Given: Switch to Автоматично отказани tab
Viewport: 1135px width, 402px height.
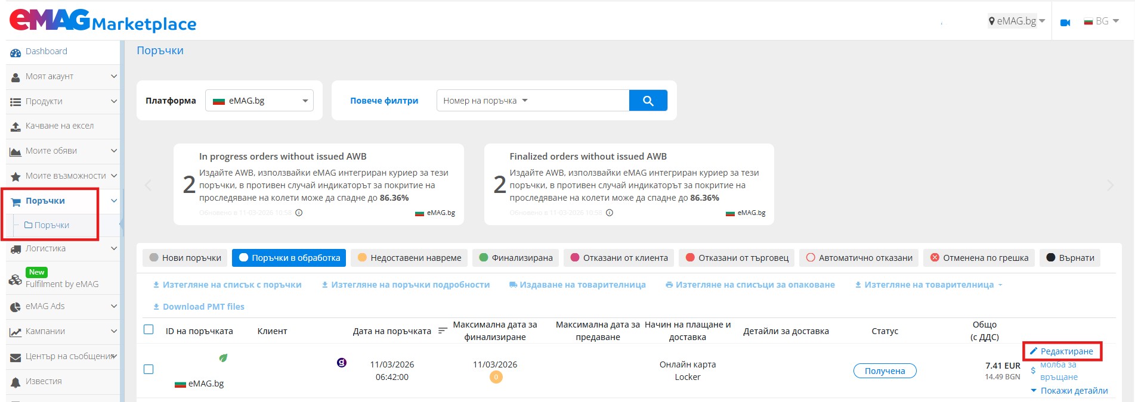Looking at the screenshot, I should tap(859, 258).
